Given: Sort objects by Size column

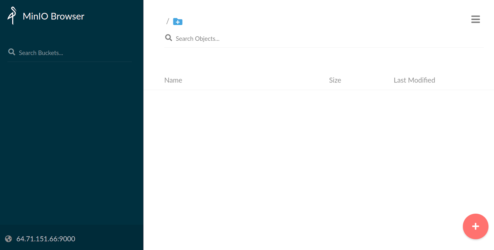Looking at the screenshot, I should pos(335,80).
